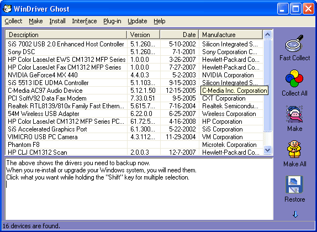Select SiS 7002 USB 2.0 Enhanced Host Controller

coord(134,44)
